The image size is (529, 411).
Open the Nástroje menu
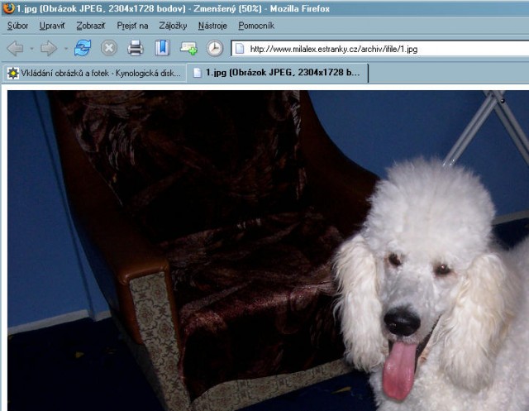click(213, 26)
